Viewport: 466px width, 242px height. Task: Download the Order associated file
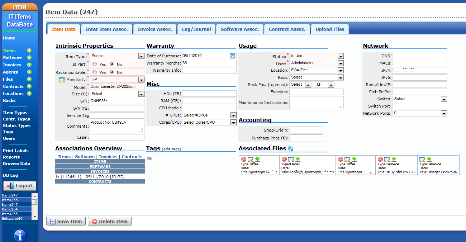[x=298, y=159]
